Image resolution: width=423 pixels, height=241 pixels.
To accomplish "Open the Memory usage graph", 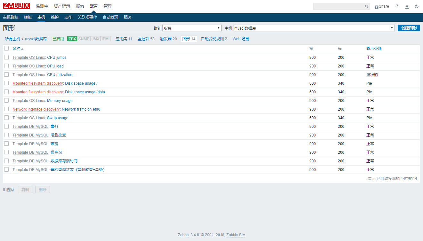I will tap(60, 101).
